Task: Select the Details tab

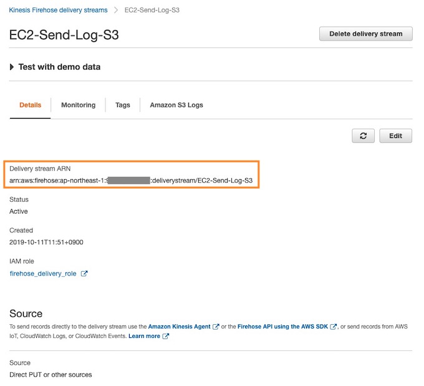Action: pyautogui.click(x=31, y=105)
